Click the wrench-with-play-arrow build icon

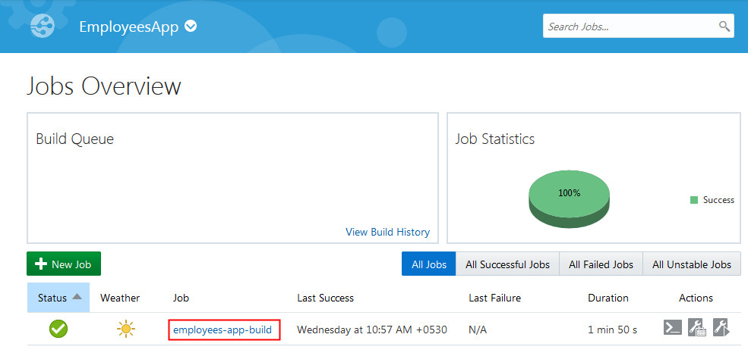pos(721,328)
